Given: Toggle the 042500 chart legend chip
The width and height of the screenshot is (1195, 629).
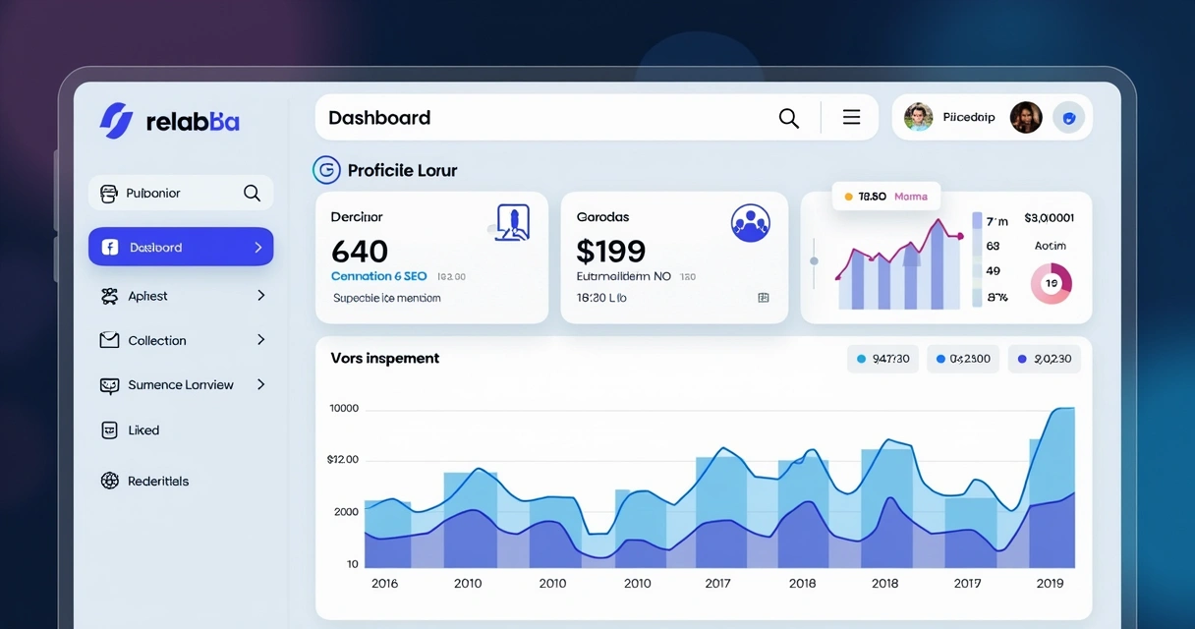Looking at the screenshot, I should 962,359.
